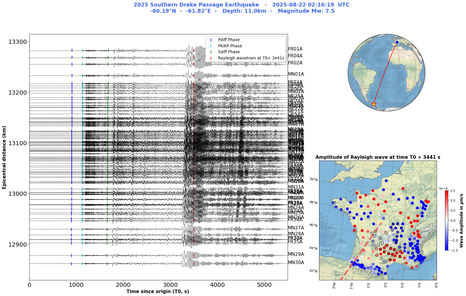Image resolution: width=466 pixels, height=296 pixels.
Task: Click the yellow star epicenter on the globe
Action: 374,104
